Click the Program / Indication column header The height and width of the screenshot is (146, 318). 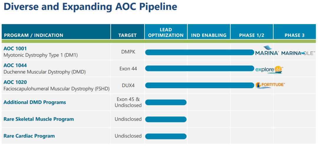[x=33, y=35]
